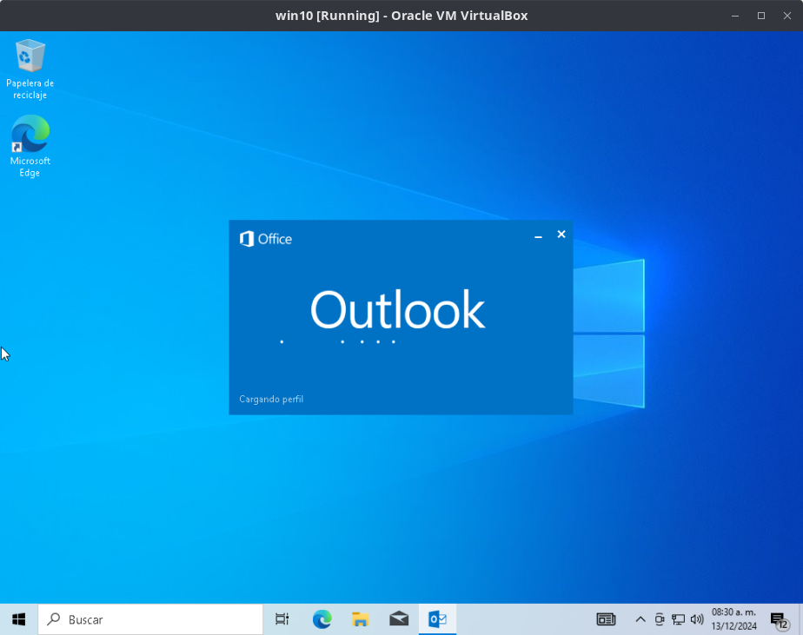
Task: Click the VirtualBox window title bar
Action: coord(401,16)
